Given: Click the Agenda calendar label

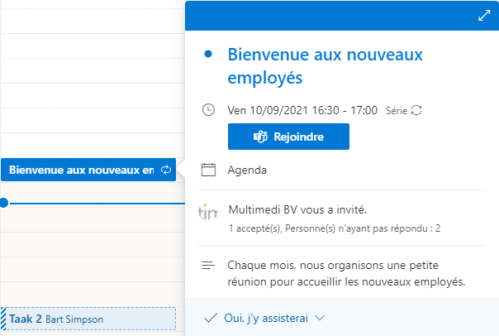Looking at the screenshot, I should click(x=247, y=170).
